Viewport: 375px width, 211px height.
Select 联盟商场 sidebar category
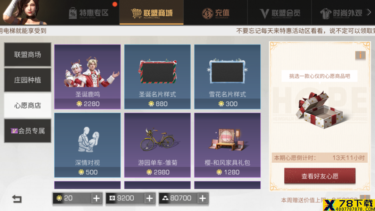(x=27, y=55)
